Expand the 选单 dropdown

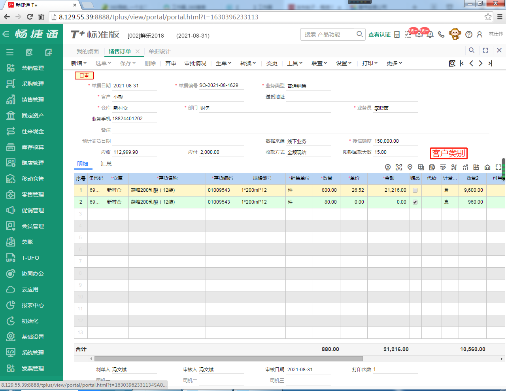click(x=103, y=63)
